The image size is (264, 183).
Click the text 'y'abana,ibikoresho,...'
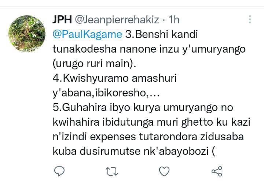(x=106, y=93)
